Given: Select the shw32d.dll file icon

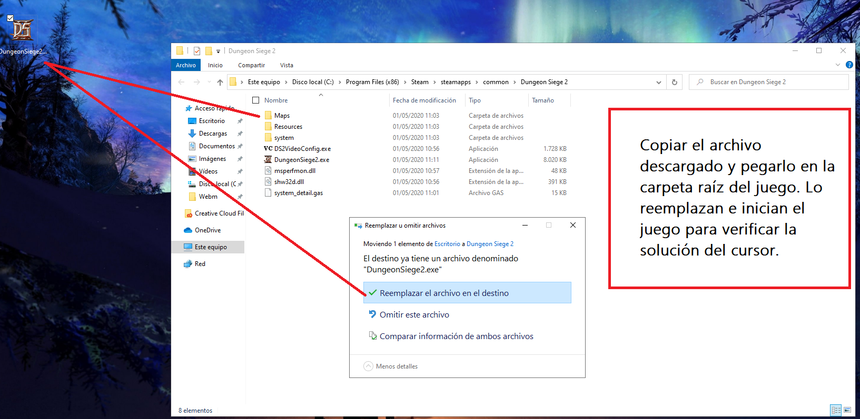Looking at the screenshot, I should pyautogui.click(x=268, y=181).
